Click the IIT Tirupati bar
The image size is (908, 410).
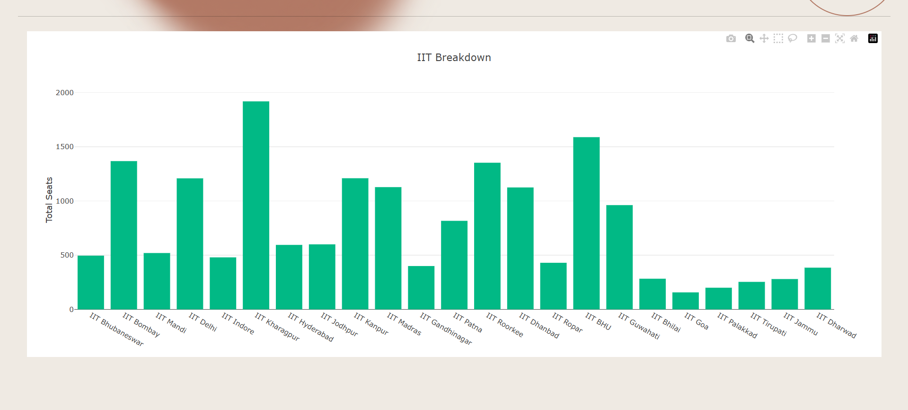752,295
